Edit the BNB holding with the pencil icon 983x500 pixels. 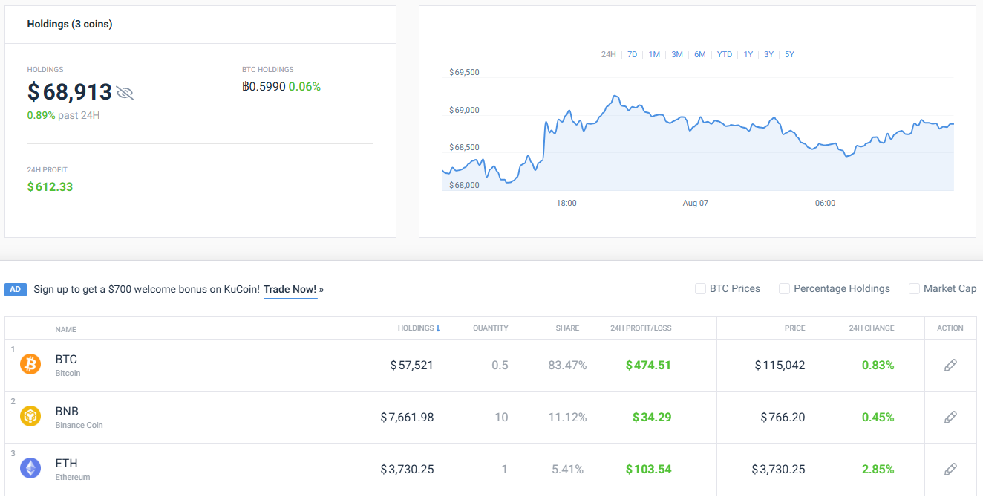(950, 417)
